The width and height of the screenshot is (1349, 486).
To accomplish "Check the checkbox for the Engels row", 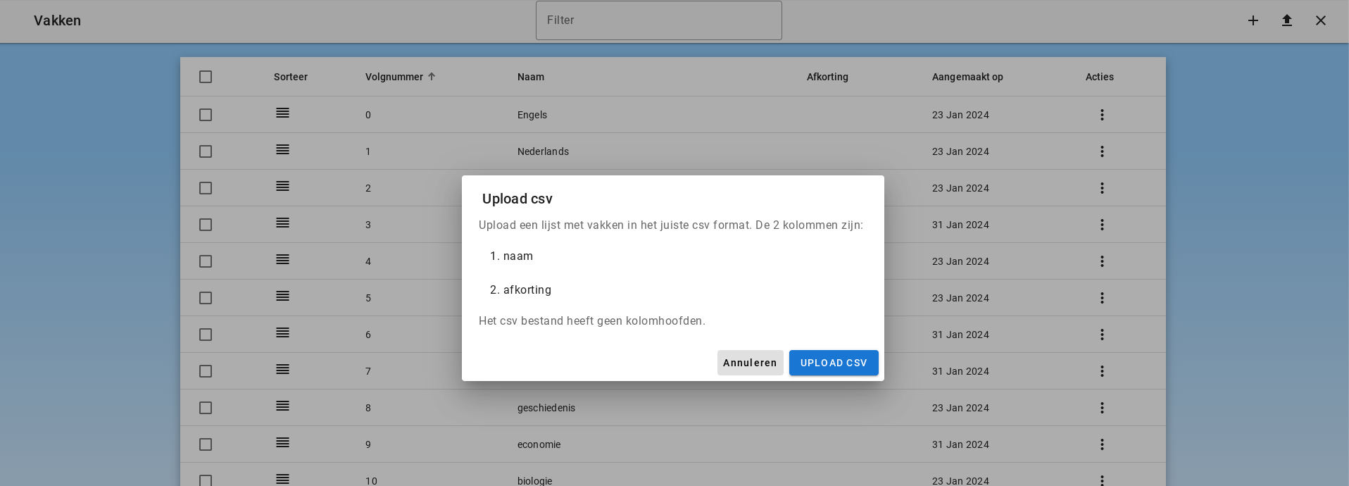I will coord(206,115).
